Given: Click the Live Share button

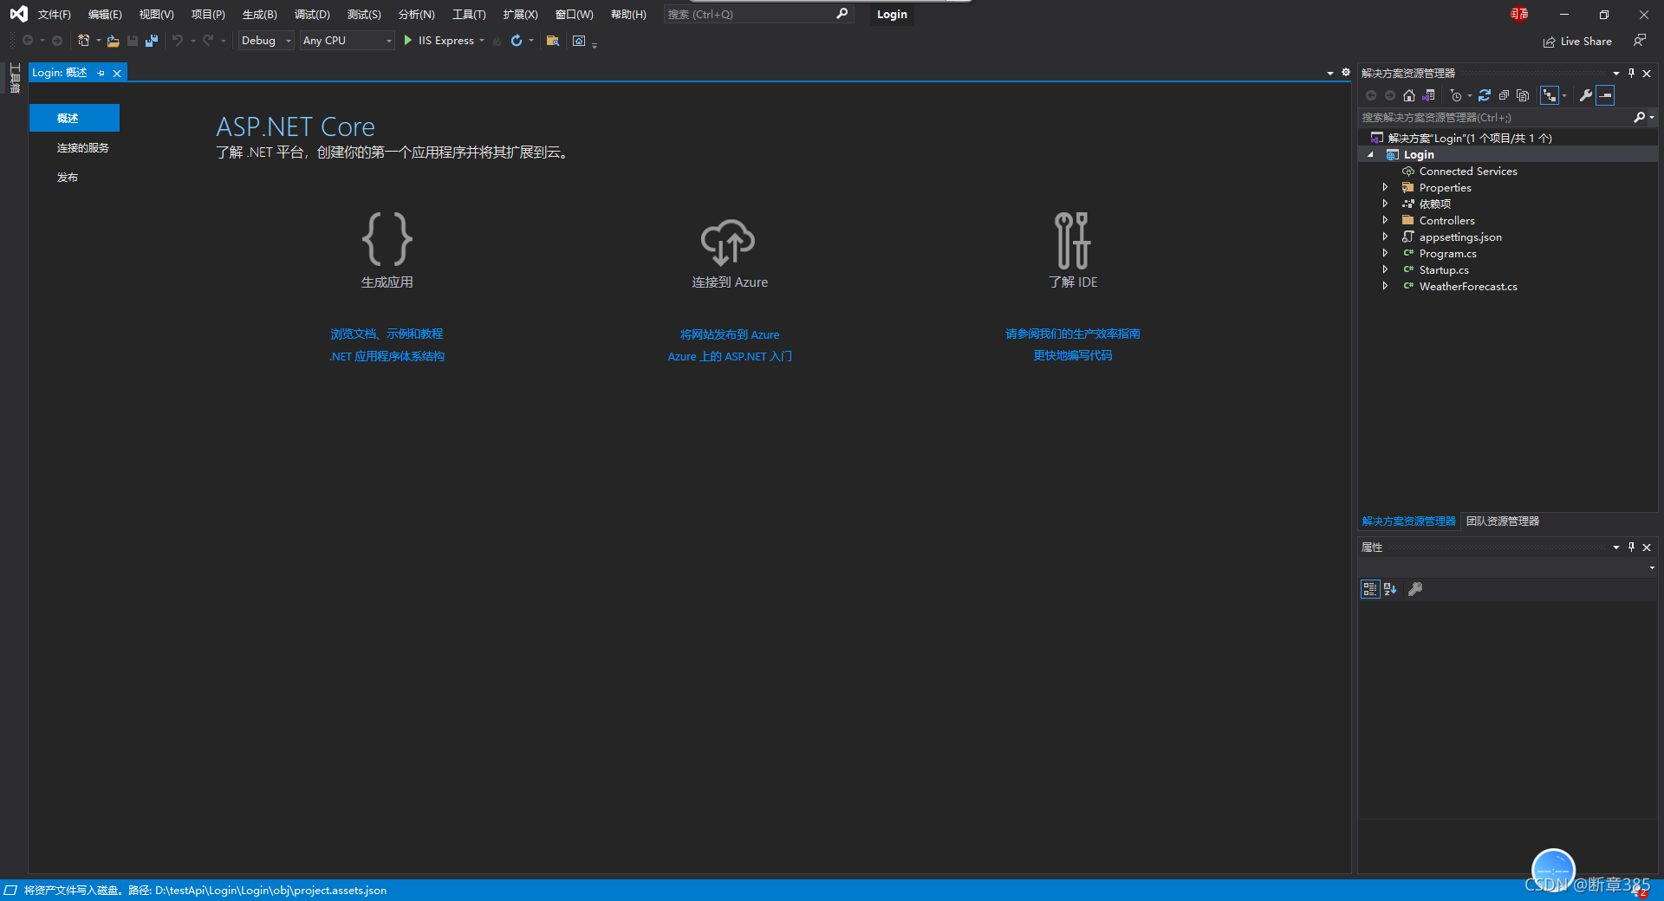Looking at the screenshot, I should (x=1578, y=41).
